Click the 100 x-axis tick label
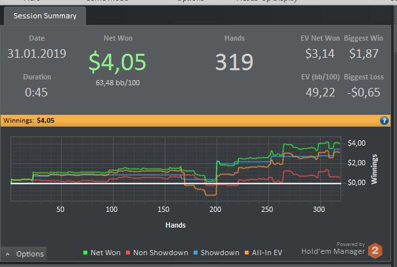Image resolution: width=397 pixels, height=267 pixels. click(x=112, y=209)
